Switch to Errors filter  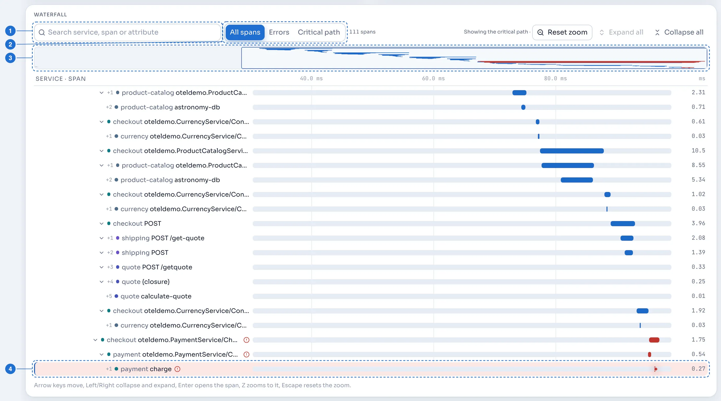[279, 32]
